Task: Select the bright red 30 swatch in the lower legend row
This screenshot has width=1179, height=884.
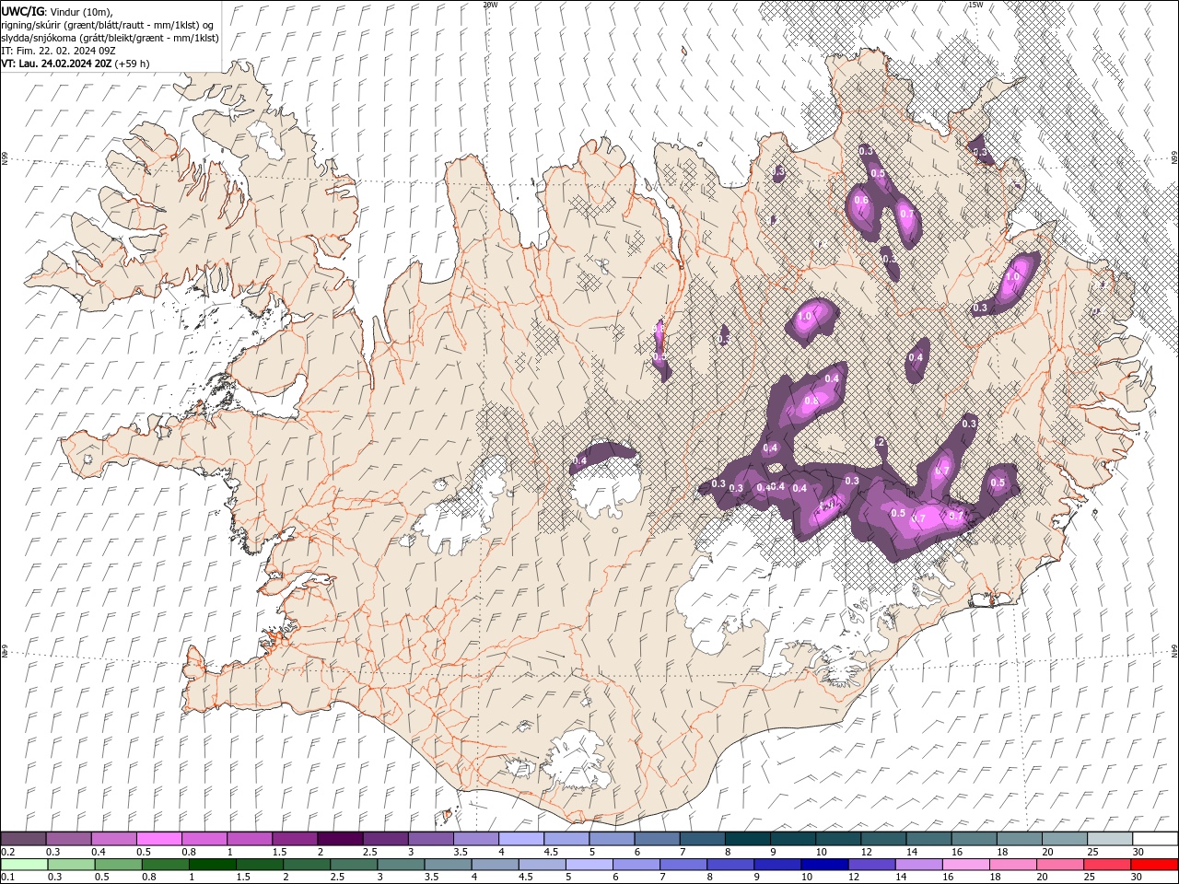Action: tap(1153, 865)
